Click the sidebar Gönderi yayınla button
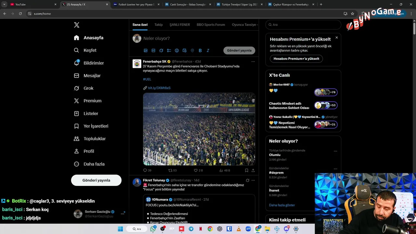 point(96,180)
